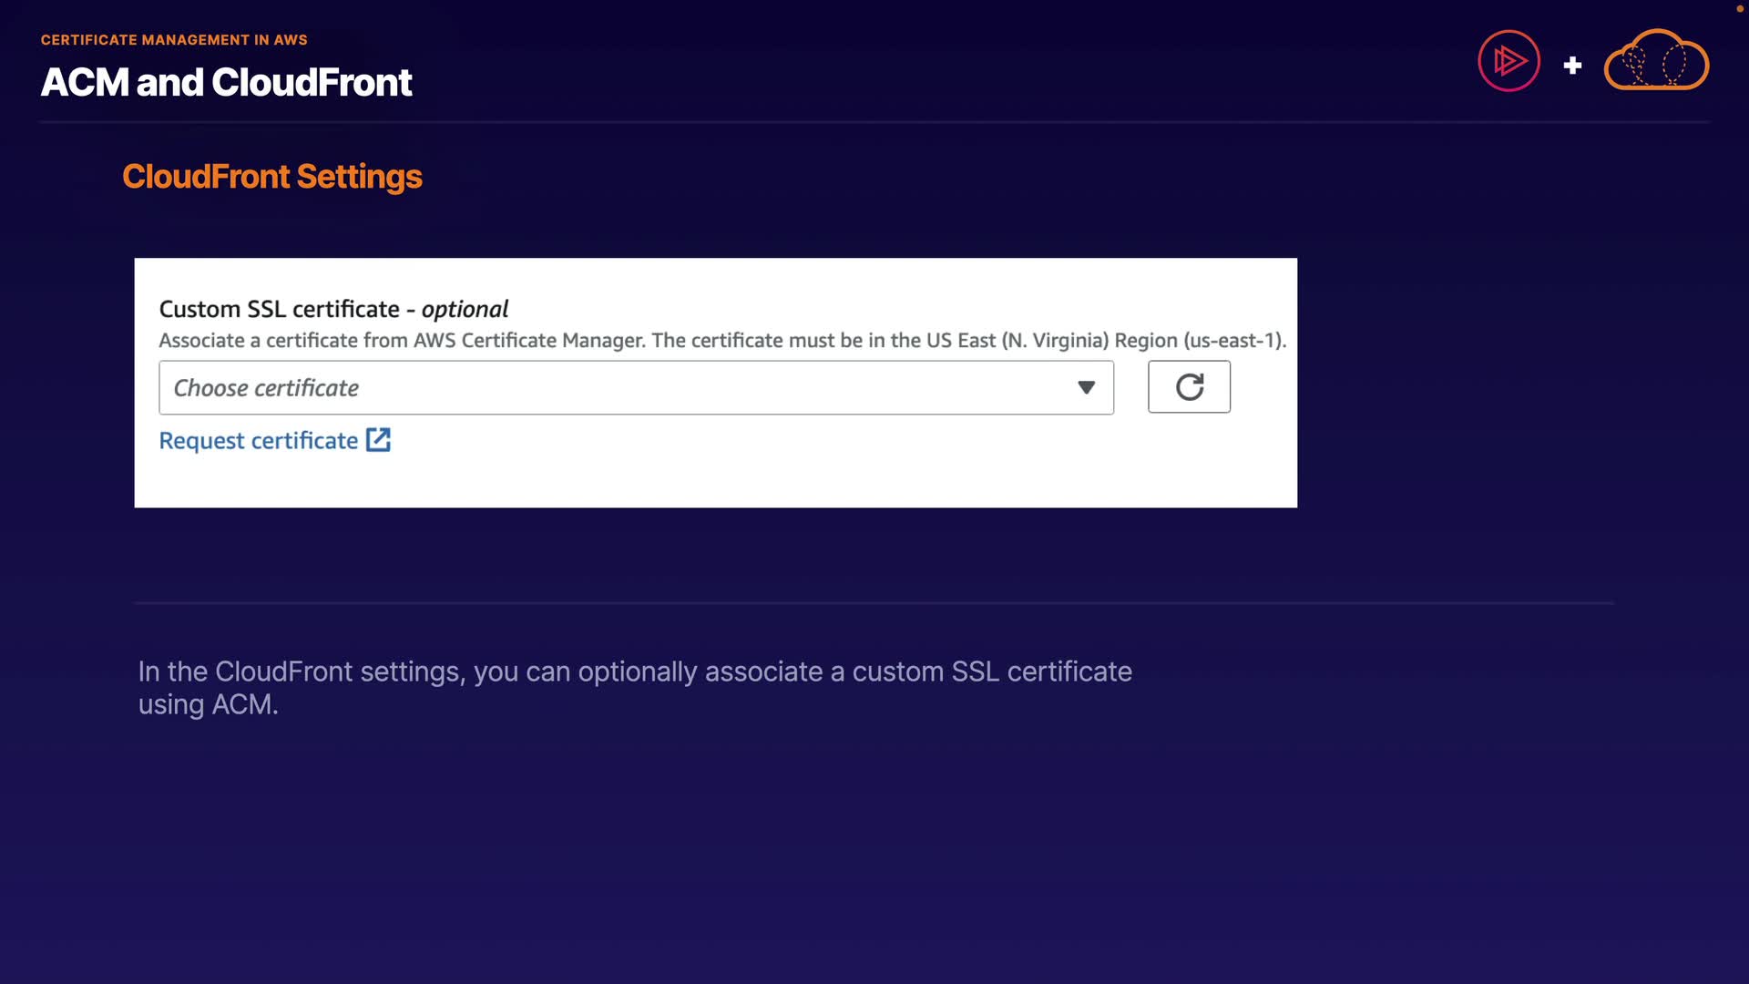Image resolution: width=1749 pixels, height=984 pixels.
Task: Click the us-east-1 region text in description
Action: [1233, 341]
